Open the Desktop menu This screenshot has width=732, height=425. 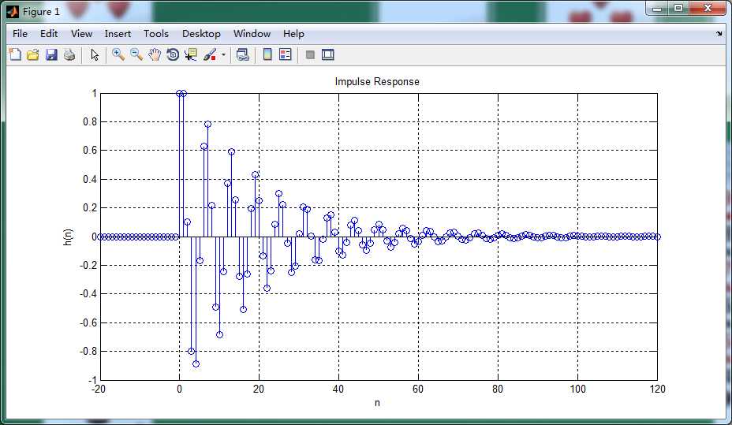(201, 34)
